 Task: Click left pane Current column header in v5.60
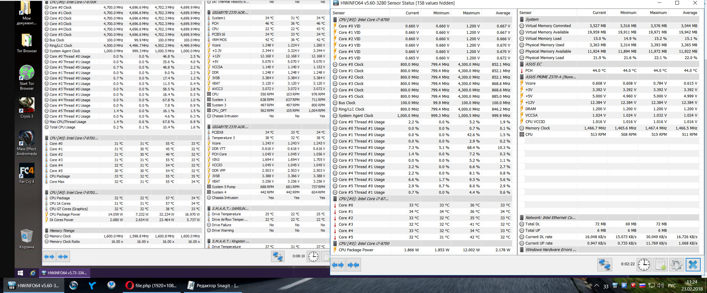[405, 13]
